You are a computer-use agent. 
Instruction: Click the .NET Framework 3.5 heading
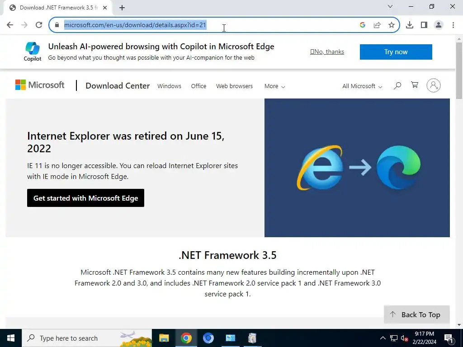tap(227, 255)
